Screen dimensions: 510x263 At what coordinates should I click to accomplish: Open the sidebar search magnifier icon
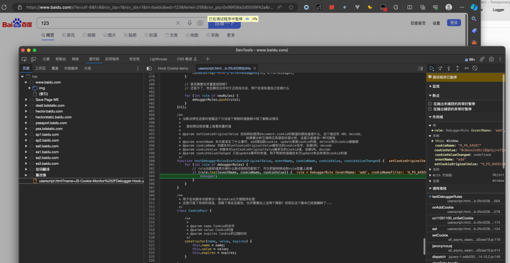(474, 19)
